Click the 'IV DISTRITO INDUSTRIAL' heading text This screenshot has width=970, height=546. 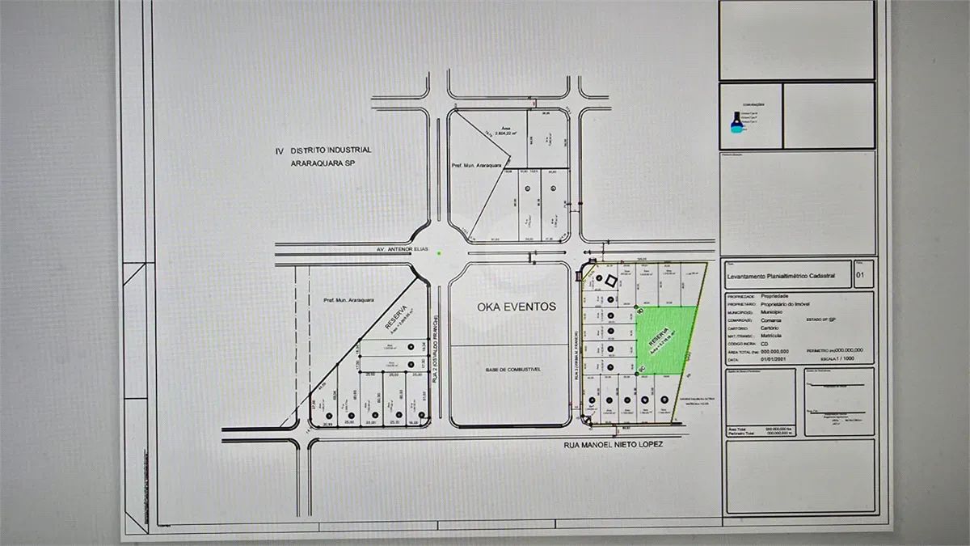[x=323, y=150]
